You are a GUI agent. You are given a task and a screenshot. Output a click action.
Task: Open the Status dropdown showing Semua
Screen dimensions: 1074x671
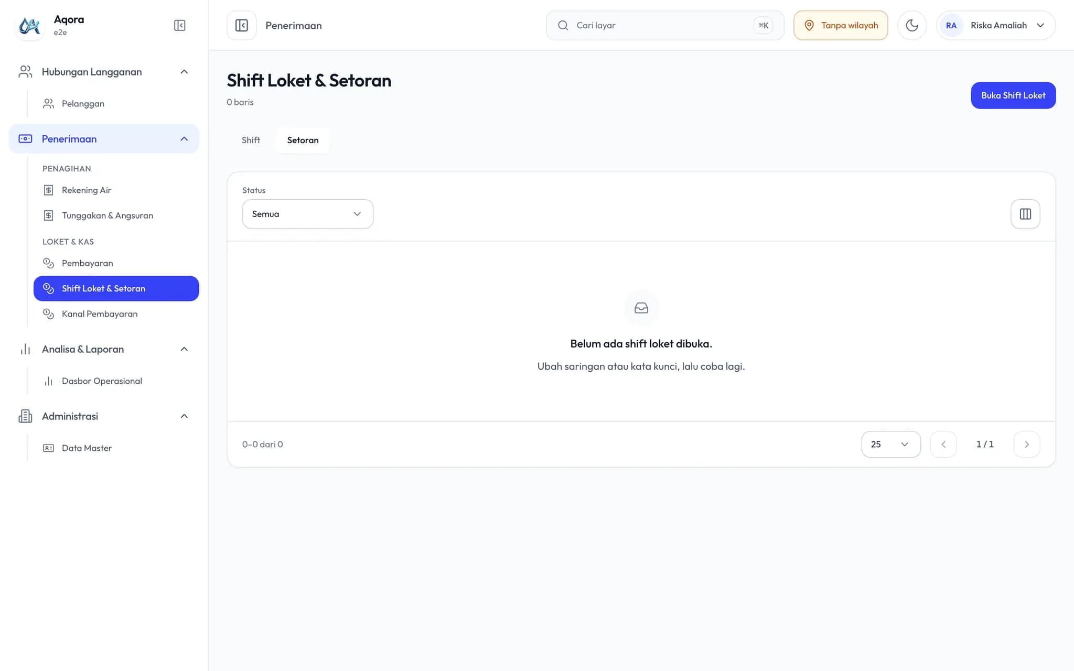308,214
